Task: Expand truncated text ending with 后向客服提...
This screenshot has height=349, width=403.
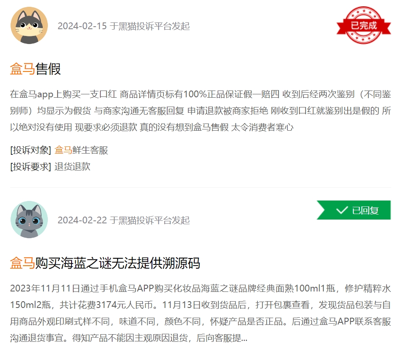Action: pos(244,338)
